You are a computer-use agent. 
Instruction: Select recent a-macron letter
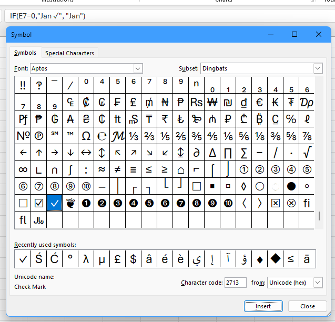(307, 259)
